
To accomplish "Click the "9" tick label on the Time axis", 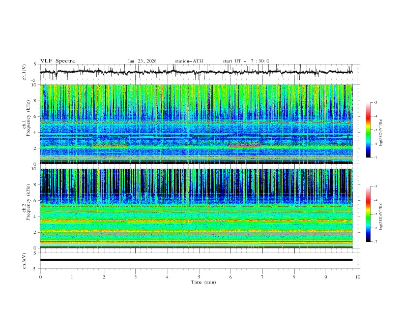I will [326, 277].
